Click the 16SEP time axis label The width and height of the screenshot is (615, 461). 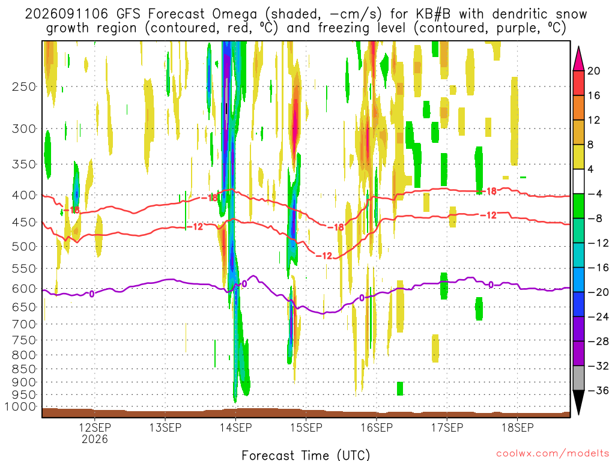377,427
